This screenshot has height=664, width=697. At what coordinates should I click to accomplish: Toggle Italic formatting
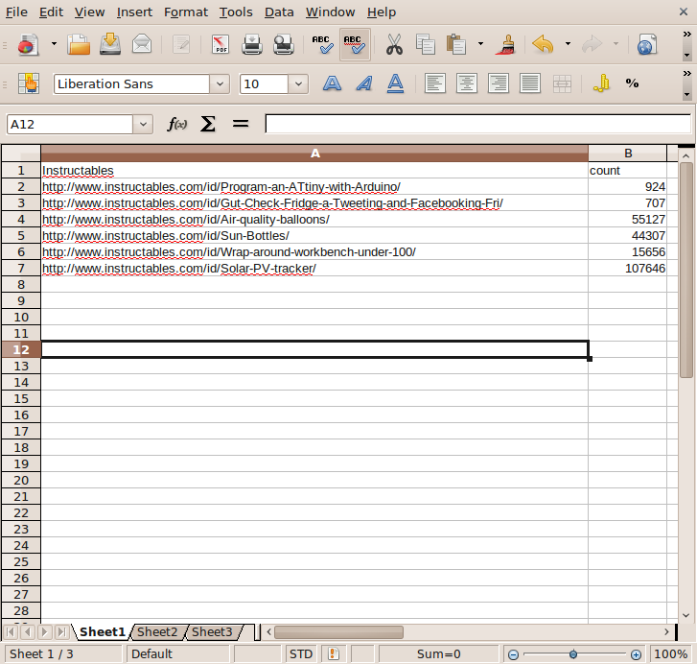(x=364, y=83)
